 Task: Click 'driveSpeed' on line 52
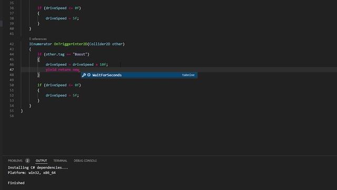[x=56, y=96]
